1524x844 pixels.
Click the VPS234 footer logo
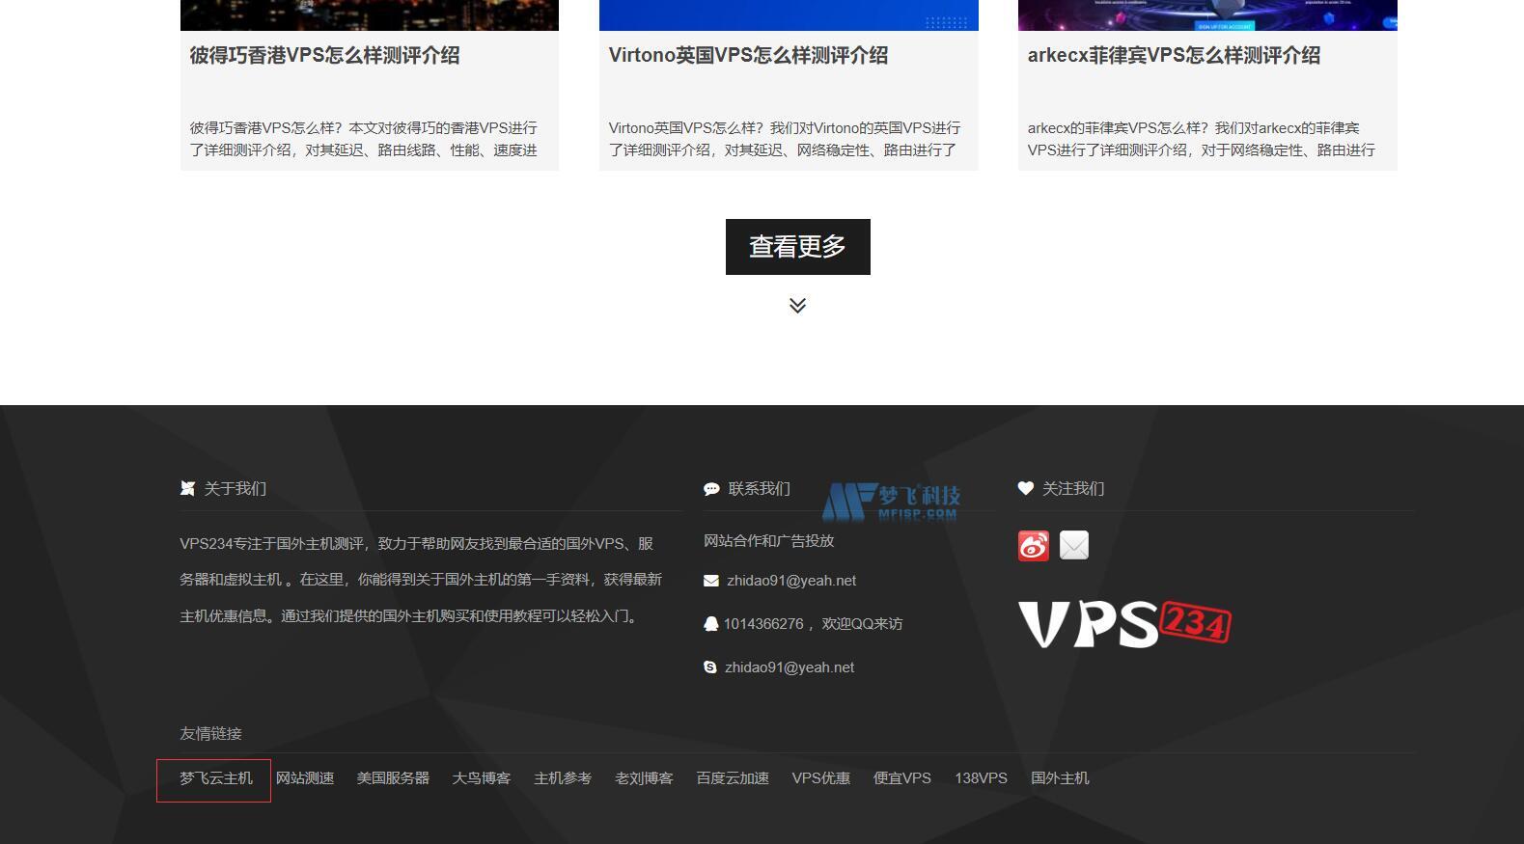[x=1124, y=624]
